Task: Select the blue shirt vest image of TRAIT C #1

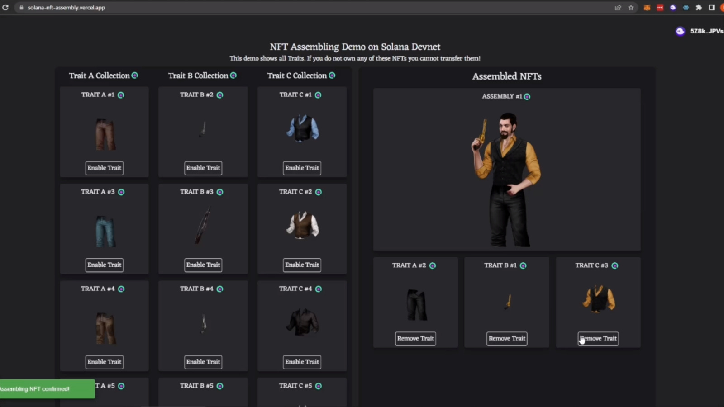Action: (x=303, y=128)
